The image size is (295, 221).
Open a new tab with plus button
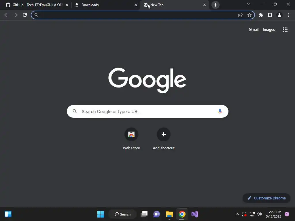pyautogui.click(x=215, y=5)
